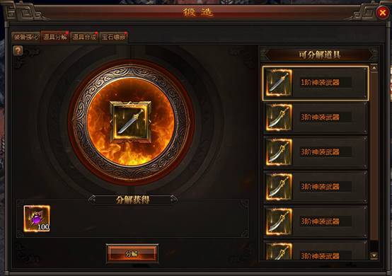Click the scroll up arrow of item list

(374, 68)
